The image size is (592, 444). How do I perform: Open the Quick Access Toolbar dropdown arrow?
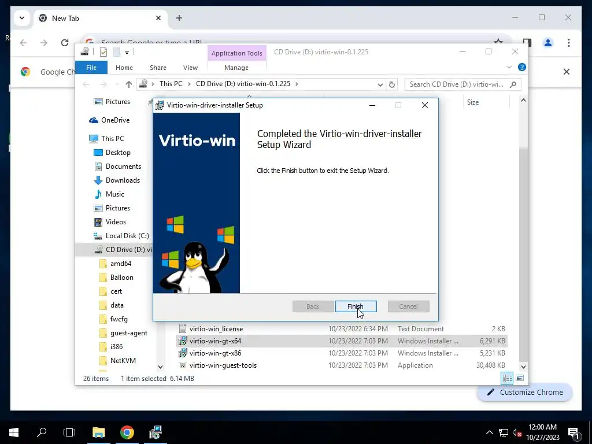click(127, 52)
